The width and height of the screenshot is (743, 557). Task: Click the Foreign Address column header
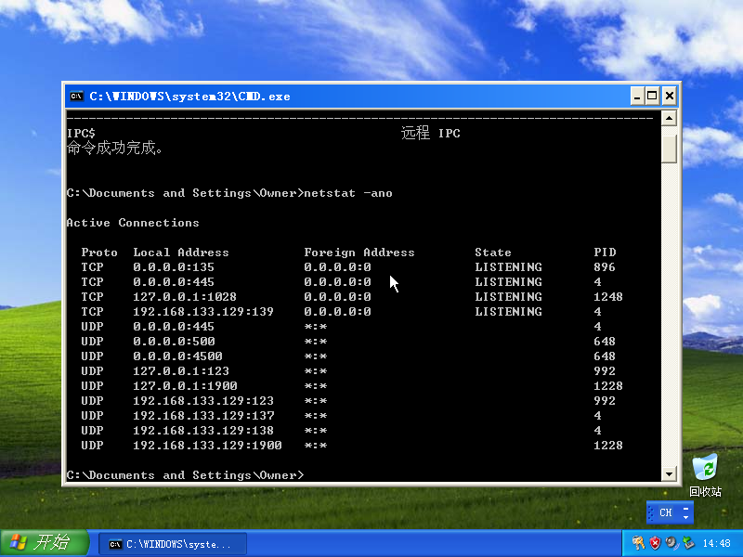click(359, 253)
